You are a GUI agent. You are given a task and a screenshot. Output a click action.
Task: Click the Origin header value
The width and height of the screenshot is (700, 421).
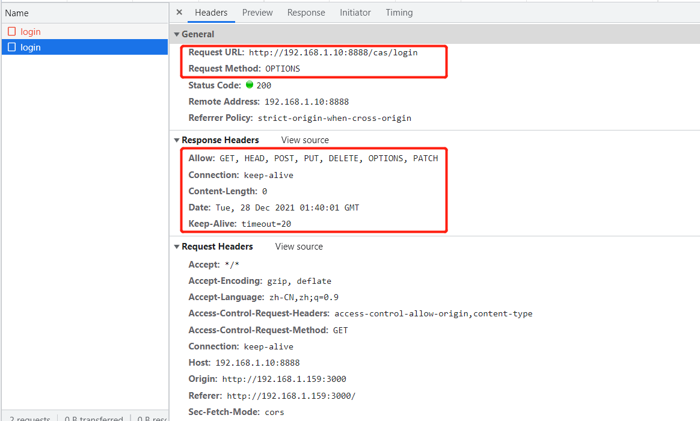point(284,379)
